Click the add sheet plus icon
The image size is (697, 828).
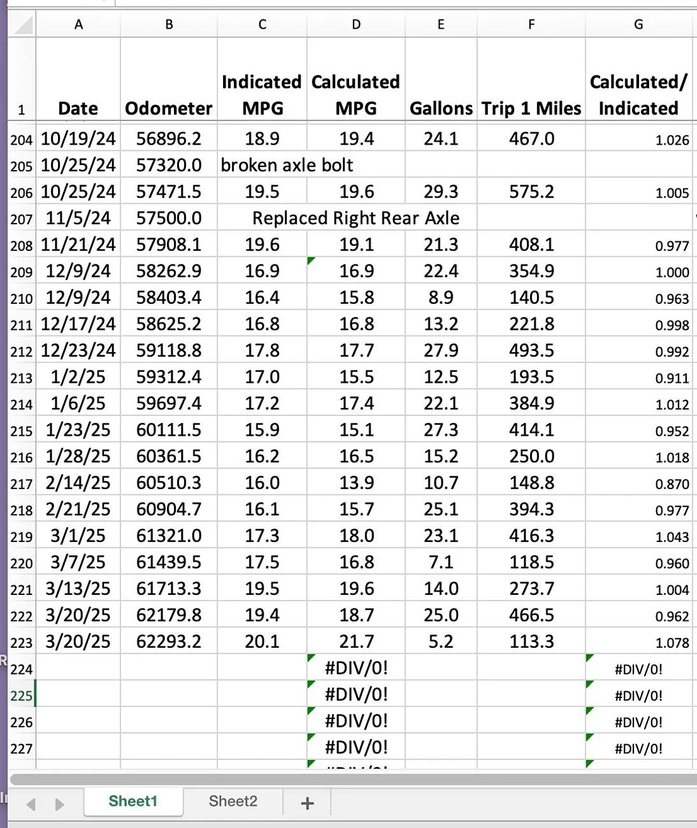pos(306,802)
